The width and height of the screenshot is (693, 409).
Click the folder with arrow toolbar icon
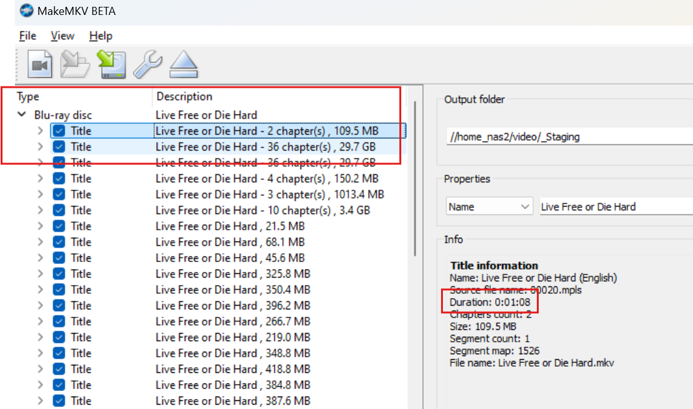click(x=75, y=65)
